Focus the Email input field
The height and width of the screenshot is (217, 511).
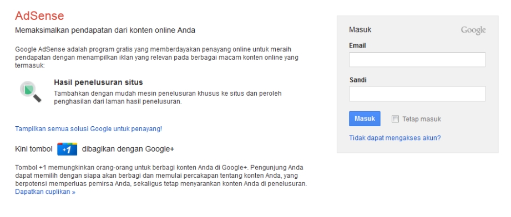[x=417, y=60]
